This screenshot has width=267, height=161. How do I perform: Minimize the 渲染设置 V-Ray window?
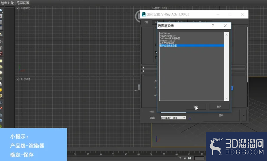pyautogui.click(x=218, y=14)
